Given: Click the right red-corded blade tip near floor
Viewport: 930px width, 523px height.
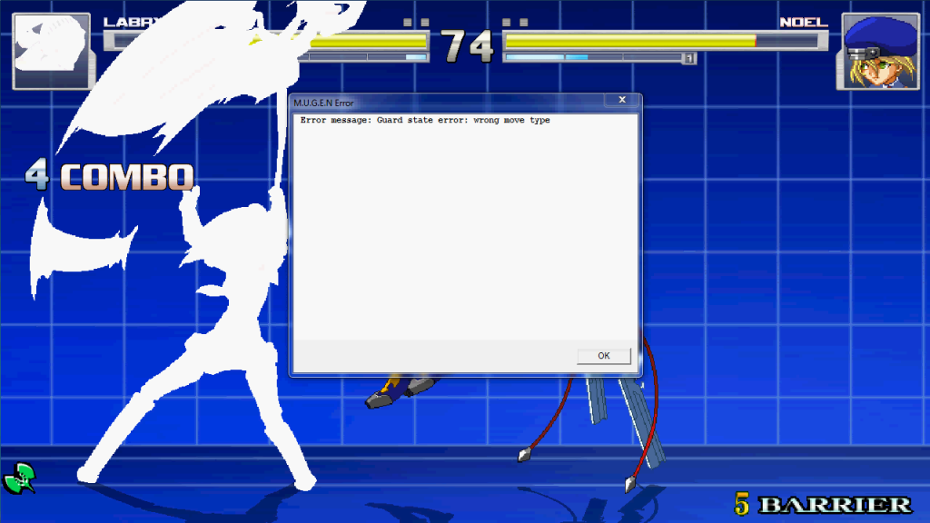Looking at the screenshot, I should pyautogui.click(x=629, y=483).
